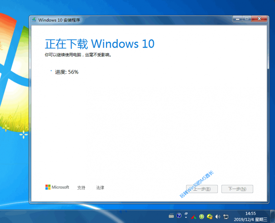Viewport: 275px width, 223px height.
Task: Click the Microsoft logo in setup footer
Action: (57, 187)
